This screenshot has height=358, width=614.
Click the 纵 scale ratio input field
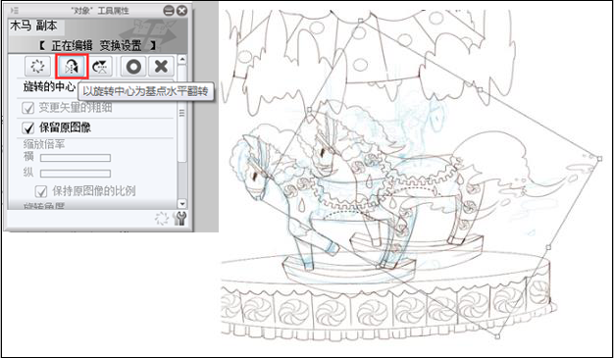(x=76, y=174)
